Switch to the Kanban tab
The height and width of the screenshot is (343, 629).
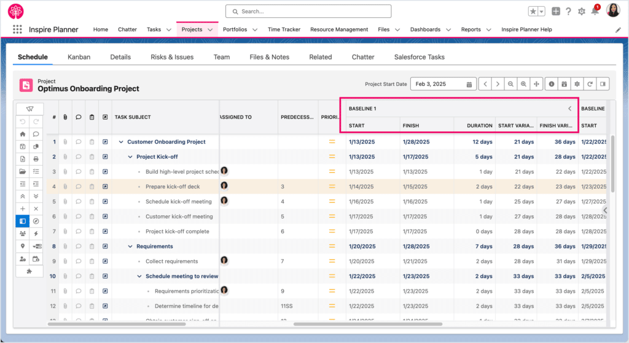click(x=79, y=57)
